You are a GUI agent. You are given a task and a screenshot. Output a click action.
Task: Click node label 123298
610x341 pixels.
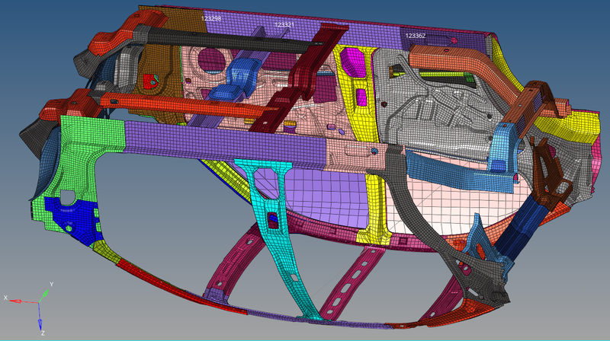pos(211,17)
